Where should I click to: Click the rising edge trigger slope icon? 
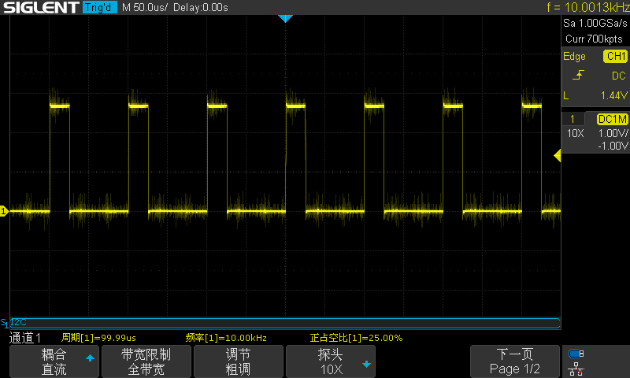(x=579, y=76)
